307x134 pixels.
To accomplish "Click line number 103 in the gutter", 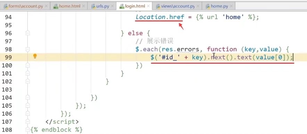I will 7,89.
